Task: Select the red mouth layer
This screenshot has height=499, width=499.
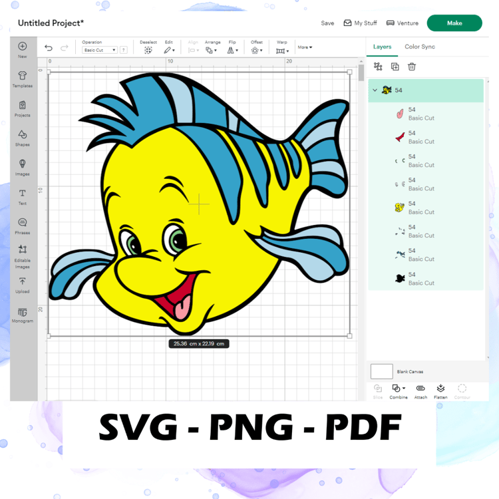Action: 426,137
